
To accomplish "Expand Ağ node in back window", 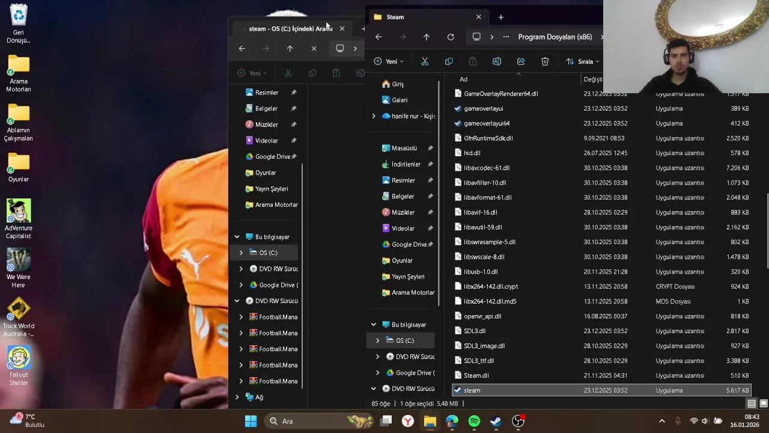I will [x=237, y=397].
